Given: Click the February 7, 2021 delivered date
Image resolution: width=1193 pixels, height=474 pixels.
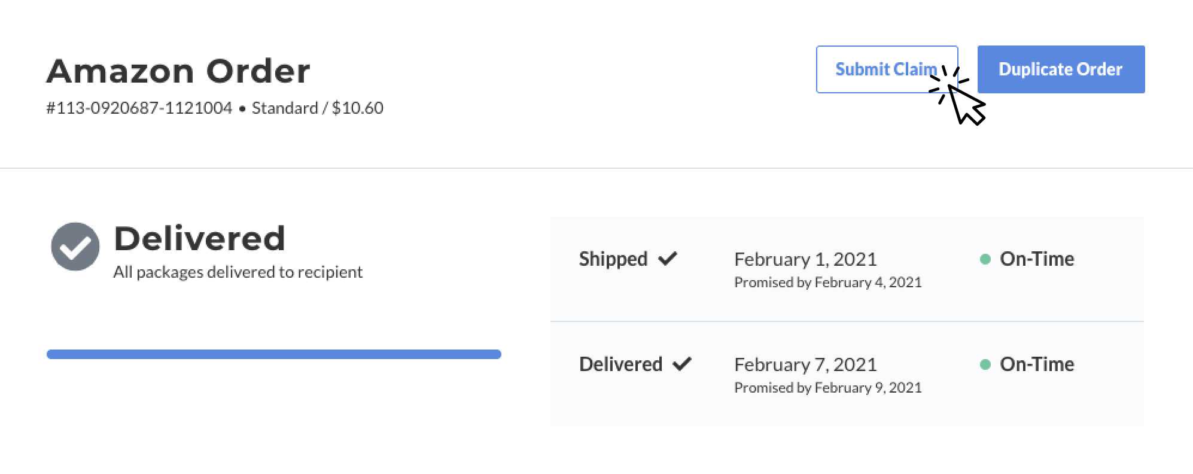Looking at the screenshot, I should 805,364.
